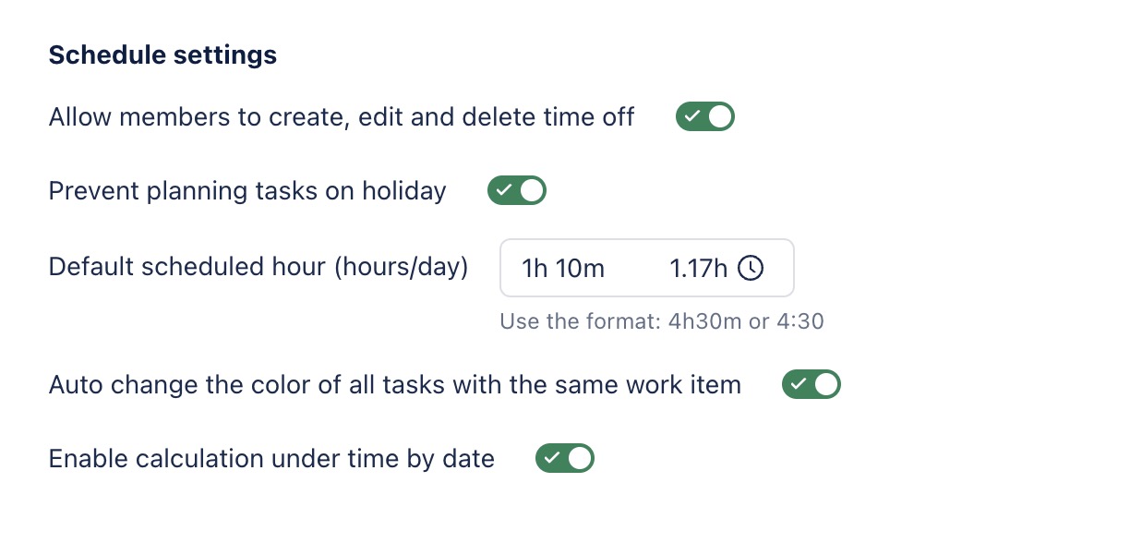Turn off Prevent planning tasks on holiday
Screen dimensions: 1130x543
click(517, 191)
